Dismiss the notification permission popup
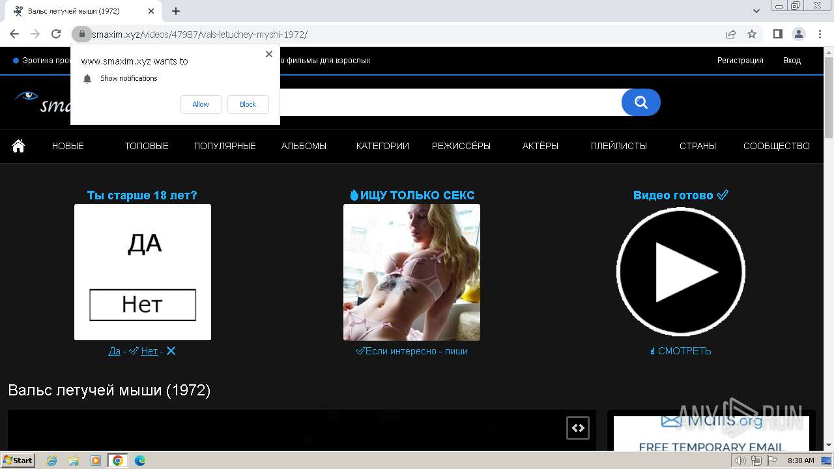This screenshot has height=469, width=834. tap(269, 54)
